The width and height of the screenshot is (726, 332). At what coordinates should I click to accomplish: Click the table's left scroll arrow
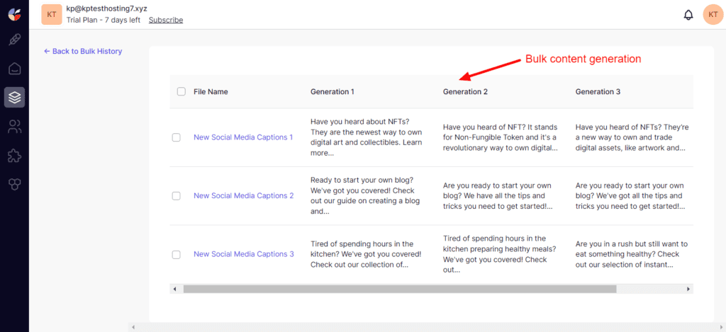coord(174,289)
